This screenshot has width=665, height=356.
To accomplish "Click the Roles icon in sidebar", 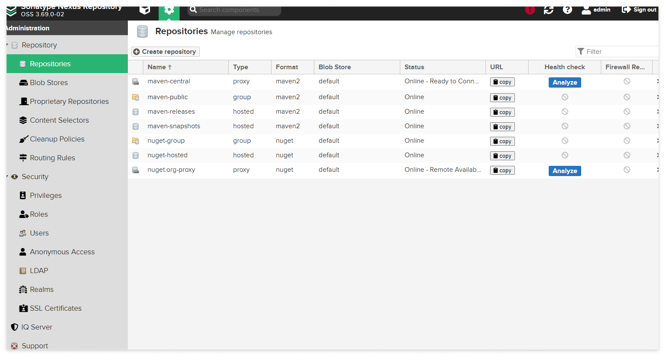I will pos(24,214).
